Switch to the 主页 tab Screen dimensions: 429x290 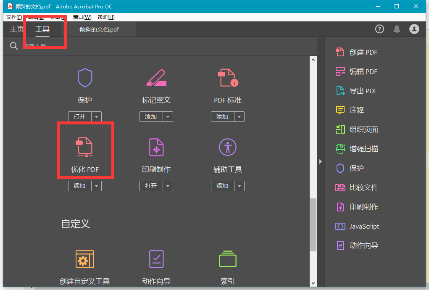tap(16, 29)
